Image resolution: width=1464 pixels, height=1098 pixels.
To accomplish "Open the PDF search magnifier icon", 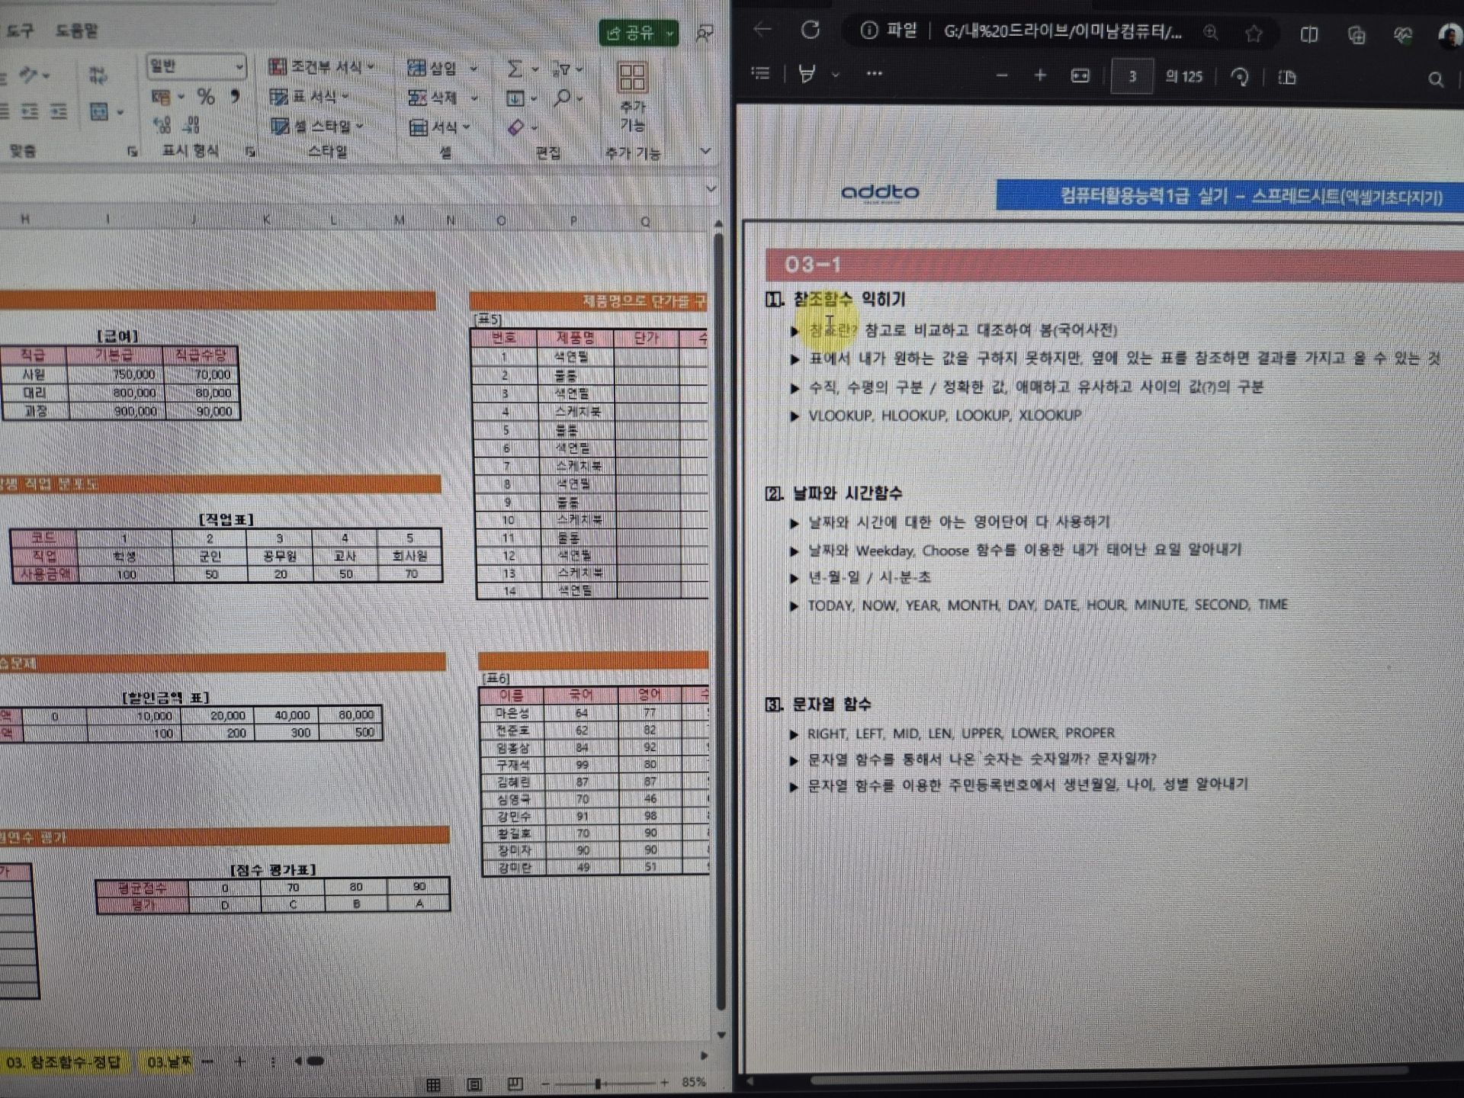I will [x=1435, y=79].
